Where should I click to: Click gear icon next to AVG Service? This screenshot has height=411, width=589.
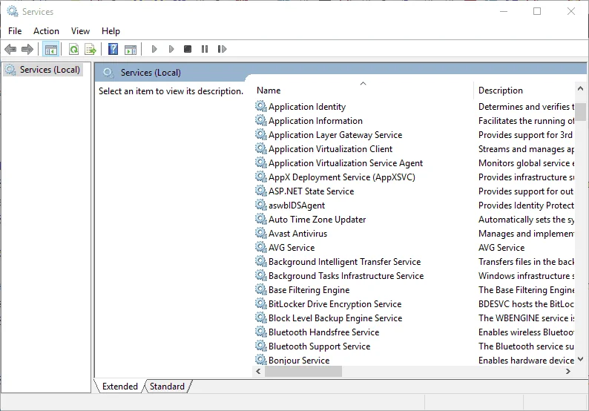coord(260,247)
